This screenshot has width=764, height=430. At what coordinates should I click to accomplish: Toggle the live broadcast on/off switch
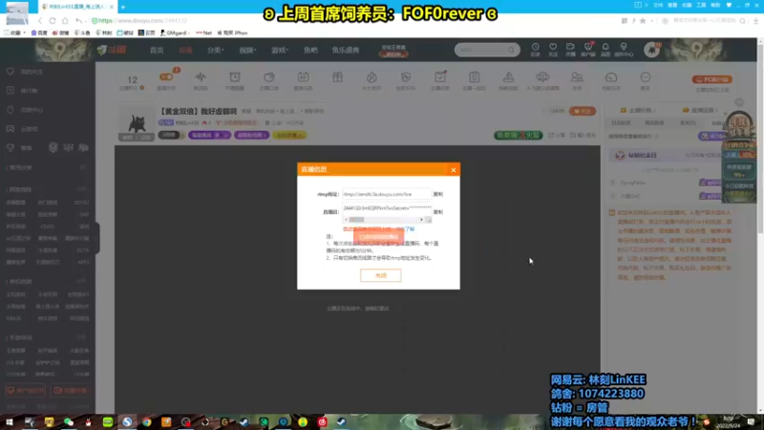pos(166,77)
